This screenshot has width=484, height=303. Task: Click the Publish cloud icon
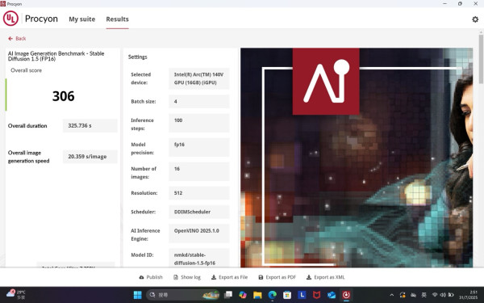point(141,277)
